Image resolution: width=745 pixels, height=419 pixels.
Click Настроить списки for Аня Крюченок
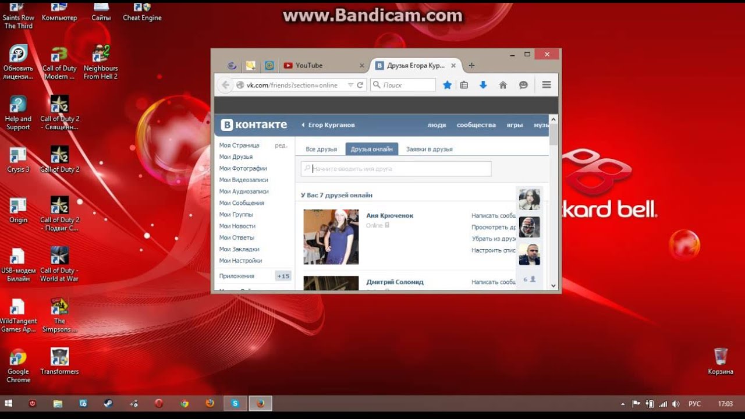(x=494, y=250)
